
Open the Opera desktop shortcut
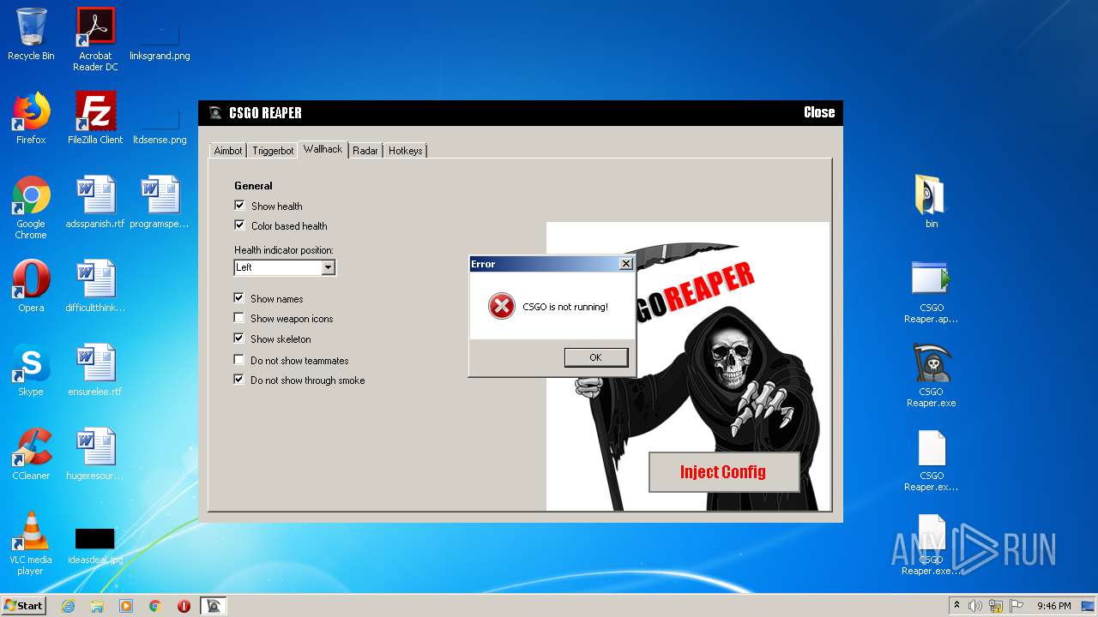coord(31,286)
